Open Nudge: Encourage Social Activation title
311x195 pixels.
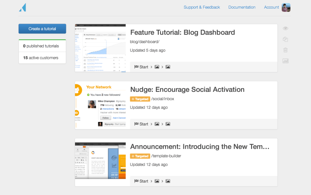(187, 90)
